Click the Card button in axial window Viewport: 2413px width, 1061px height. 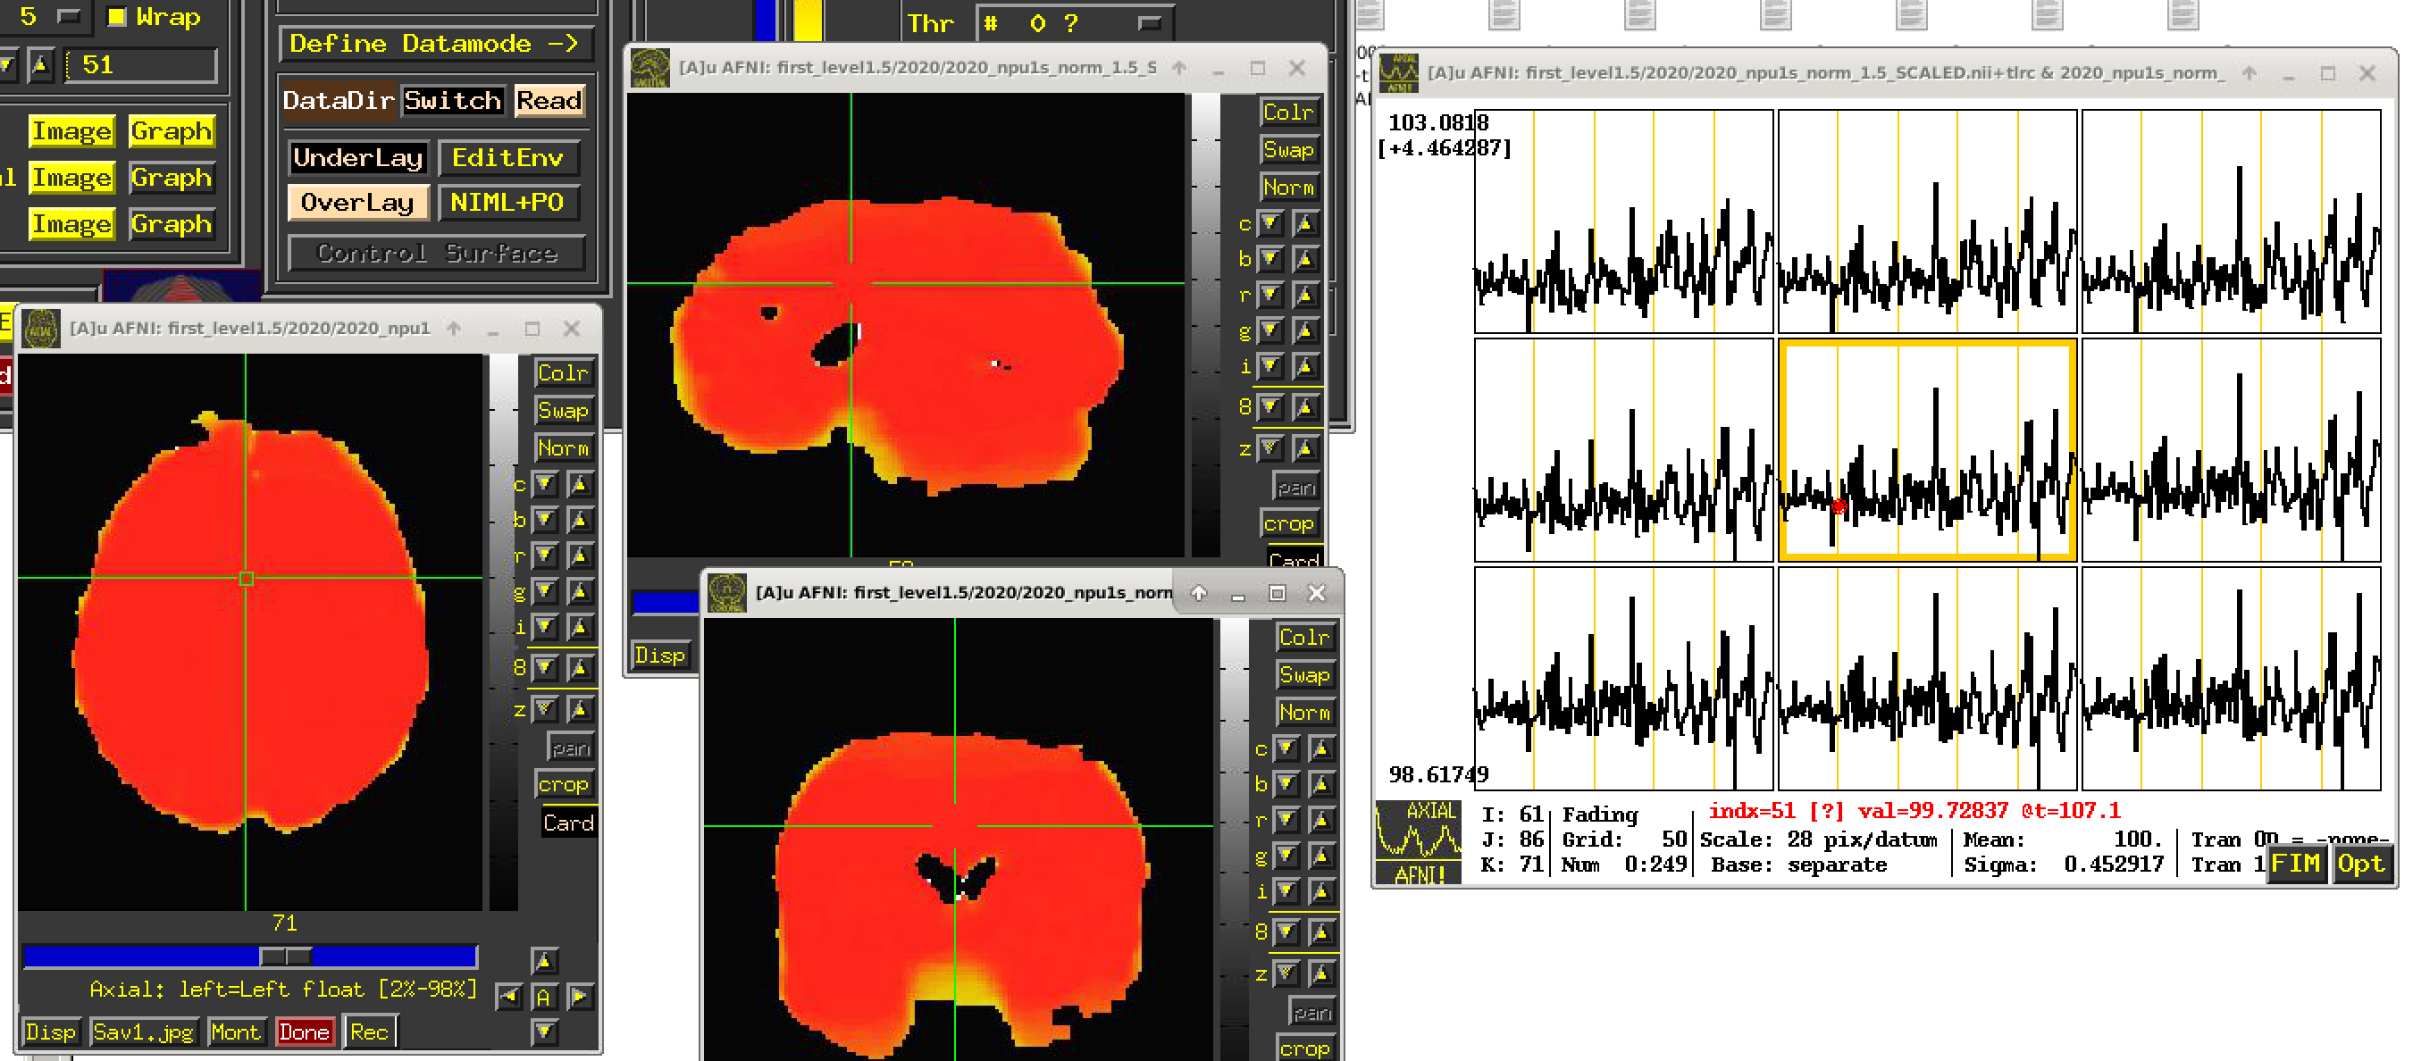[x=567, y=823]
